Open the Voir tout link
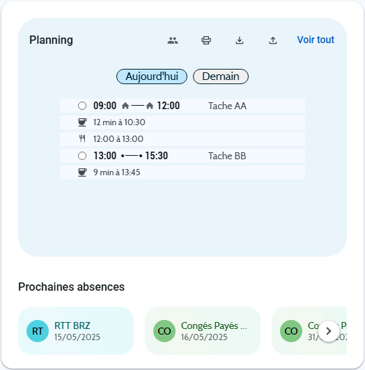The height and width of the screenshot is (370, 365). click(316, 40)
